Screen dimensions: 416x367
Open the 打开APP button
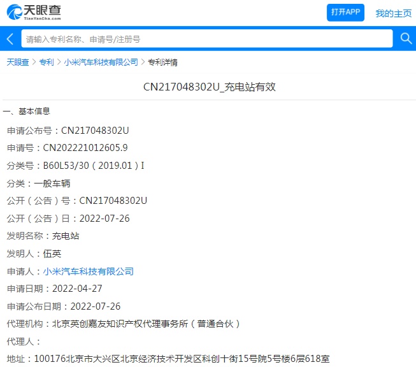coord(345,13)
